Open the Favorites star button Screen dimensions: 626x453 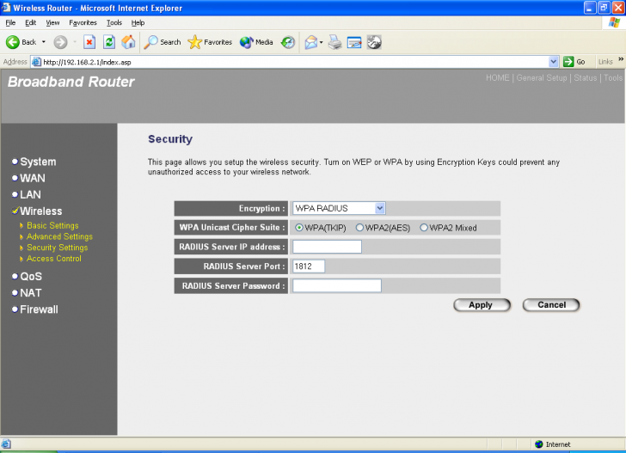coord(210,41)
